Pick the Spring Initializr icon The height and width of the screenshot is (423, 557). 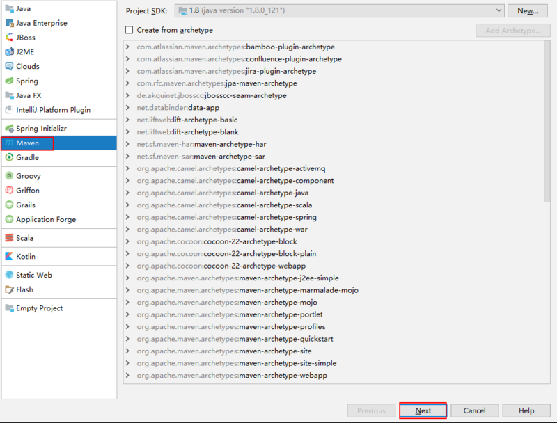(x=9, y=129)
